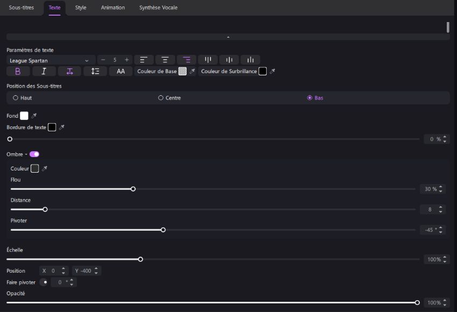Viewport: 457px width, 312px height.
Task: Toggle italic text formatting
Action: [x=44, y=72]
